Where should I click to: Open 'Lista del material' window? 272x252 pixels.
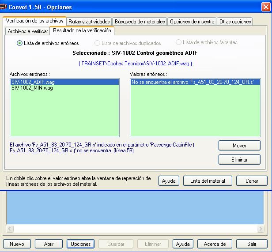click(208, 181)
